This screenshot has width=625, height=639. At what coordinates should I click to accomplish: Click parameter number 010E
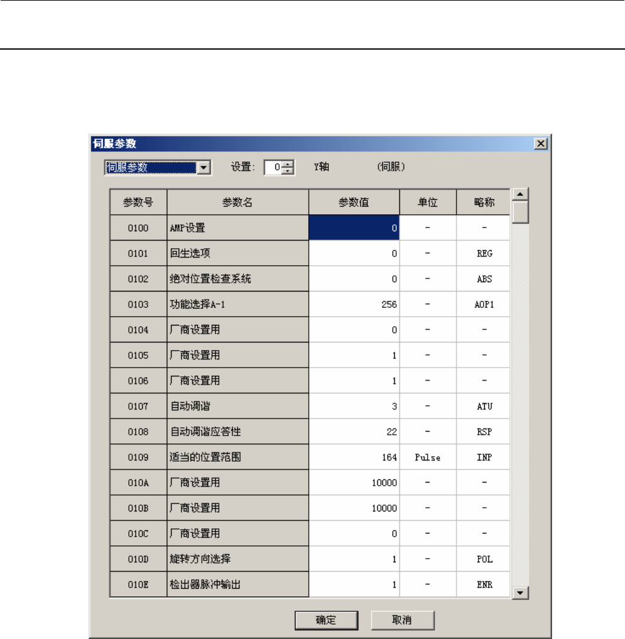pos(138,584)
